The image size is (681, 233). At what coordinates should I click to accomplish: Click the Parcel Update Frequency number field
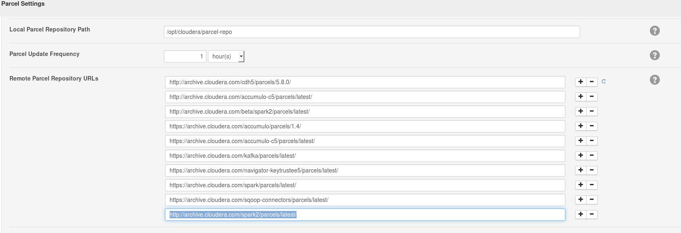coord(185,56)
